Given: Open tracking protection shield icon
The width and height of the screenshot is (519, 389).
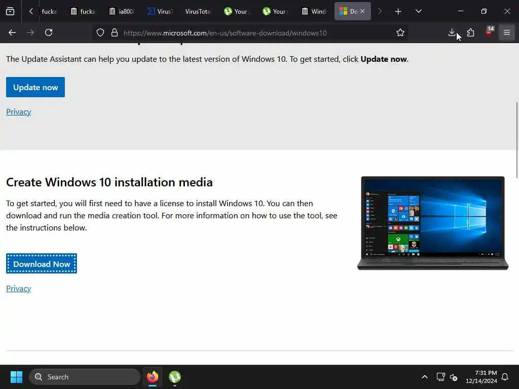Looking at the screenshot, I should pos(100,32).
